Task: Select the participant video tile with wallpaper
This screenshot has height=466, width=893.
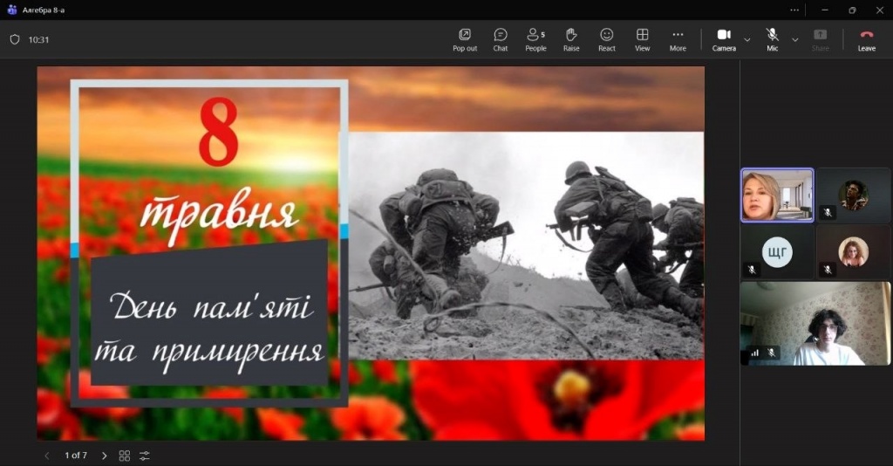Action: point(815,323)
